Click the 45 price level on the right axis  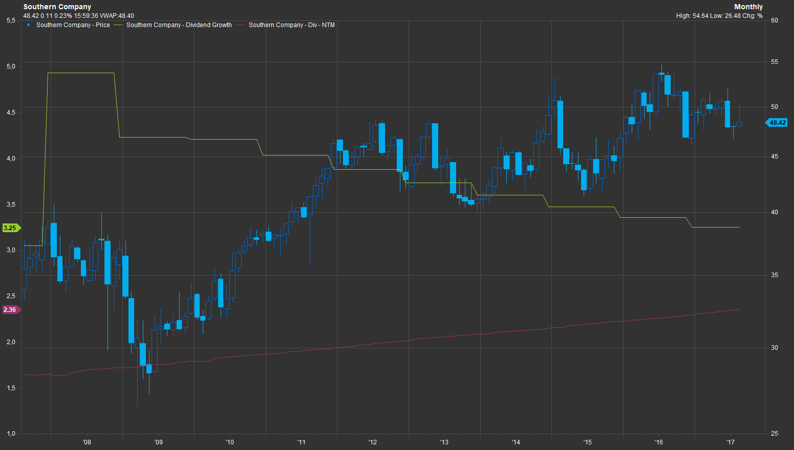(775, 156)
